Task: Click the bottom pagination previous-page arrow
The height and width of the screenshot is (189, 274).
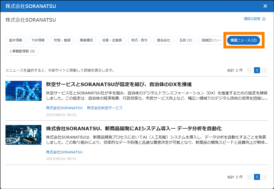Action: tap(249, 177)
